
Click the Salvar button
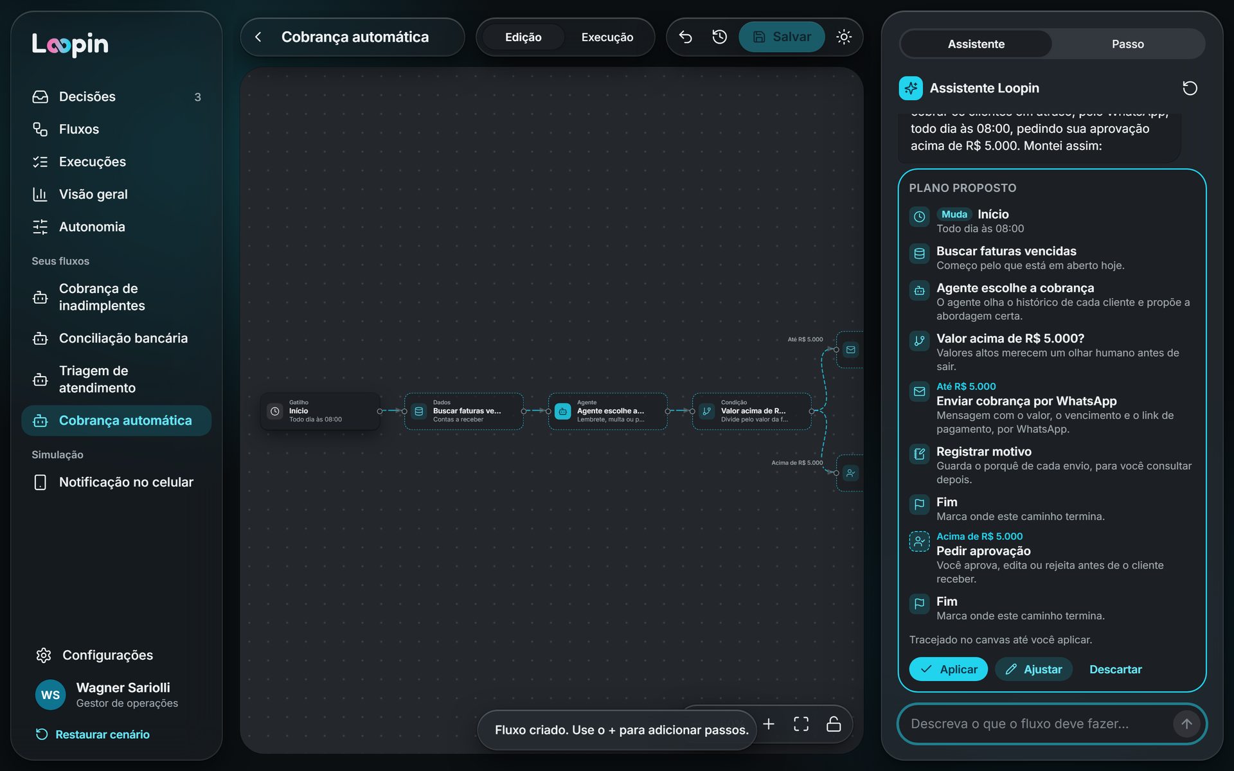coord(782,37)
